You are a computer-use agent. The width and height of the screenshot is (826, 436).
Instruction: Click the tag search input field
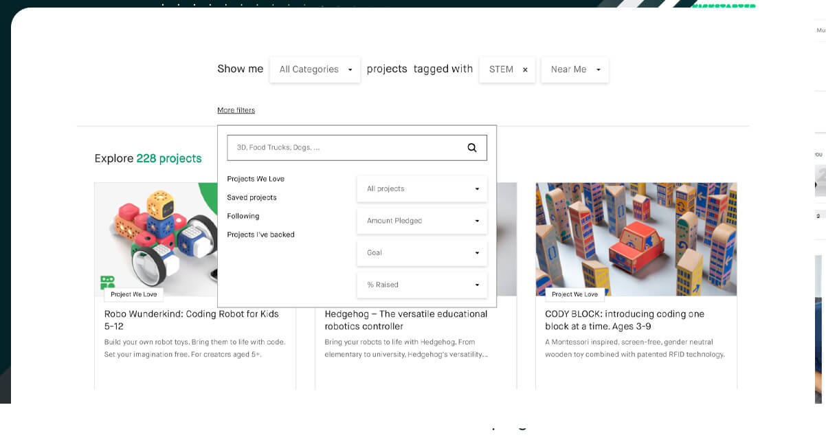coord(357,147)
